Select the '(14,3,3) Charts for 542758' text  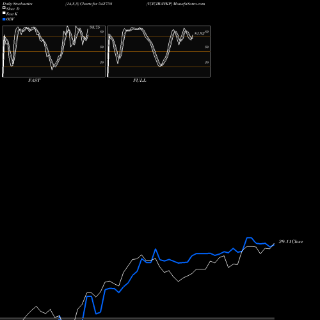tap(89, 4)
